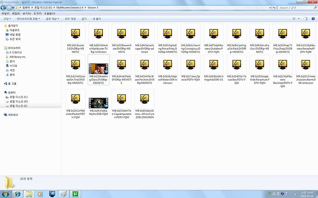
Task: Select MB.3x17.Jaws.Special file icon
Action: (191, 65)
